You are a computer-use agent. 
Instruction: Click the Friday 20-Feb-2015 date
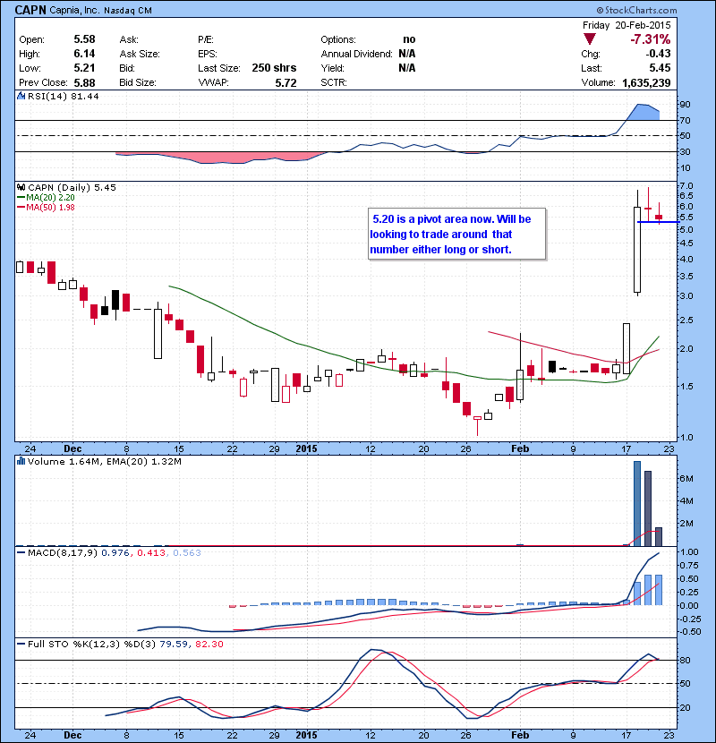click(x=626, y=25)
